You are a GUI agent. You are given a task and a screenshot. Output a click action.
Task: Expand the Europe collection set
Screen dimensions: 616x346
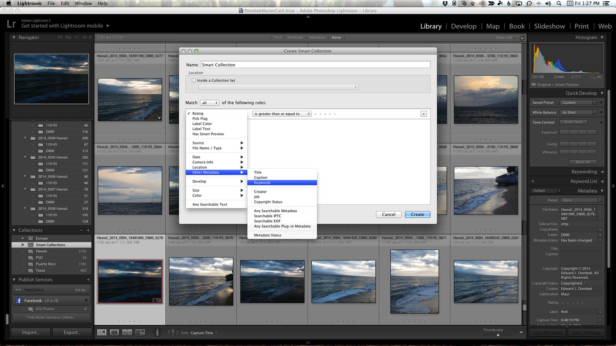point(23,238)
